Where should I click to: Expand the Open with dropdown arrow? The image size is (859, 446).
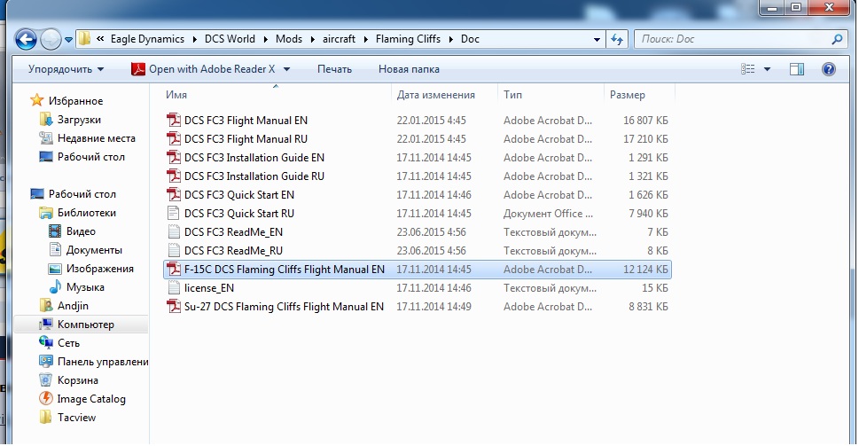click(x=286, y=69)
